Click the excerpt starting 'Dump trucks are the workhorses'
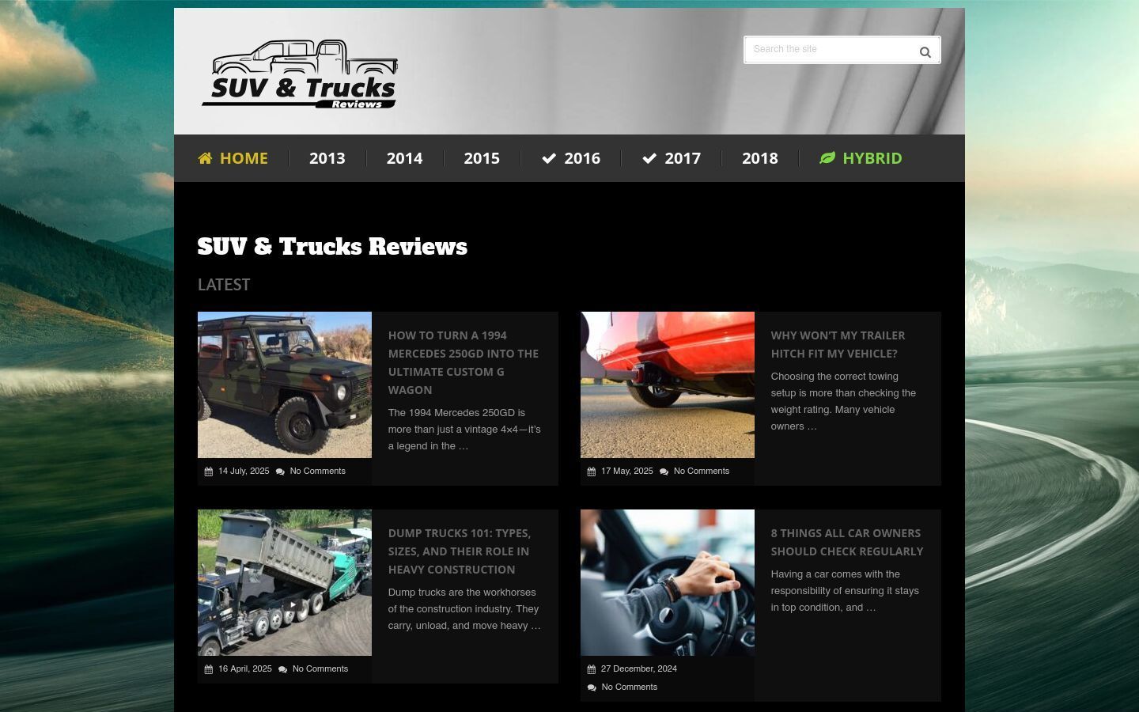Image resolution: width=1139 pixels, height=712 pixels. [465, 609]
